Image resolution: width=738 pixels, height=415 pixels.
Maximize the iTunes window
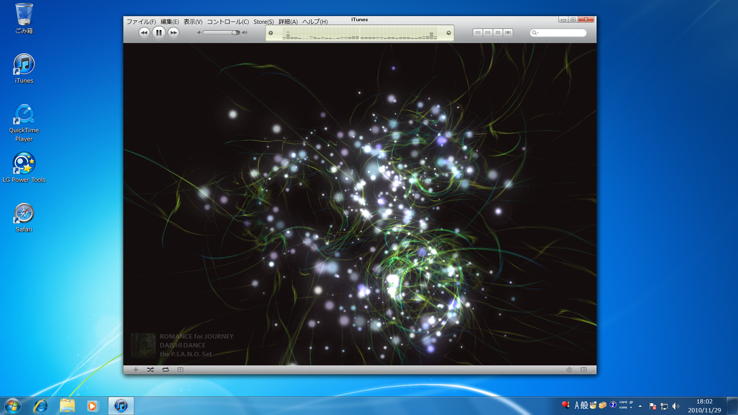(x=573, y=19)
